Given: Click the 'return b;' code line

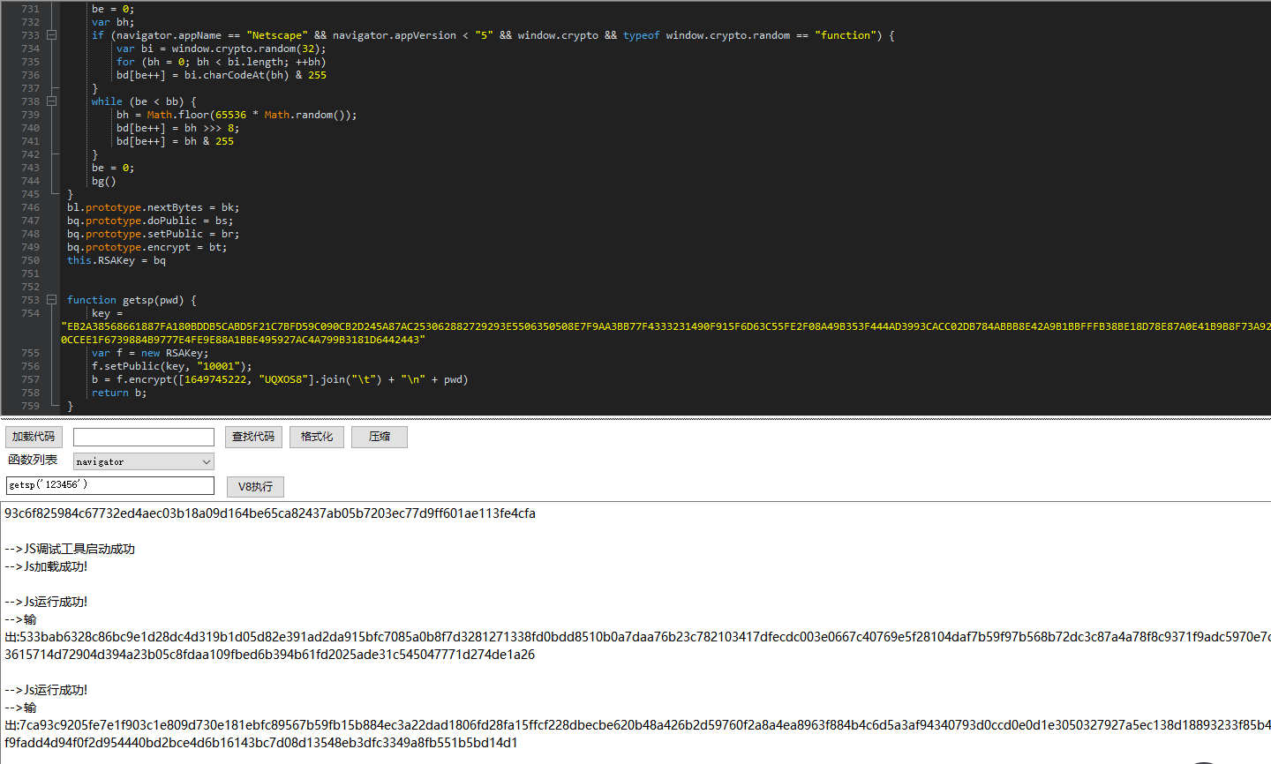Looking at the screenshot, I should click(119, 393).
